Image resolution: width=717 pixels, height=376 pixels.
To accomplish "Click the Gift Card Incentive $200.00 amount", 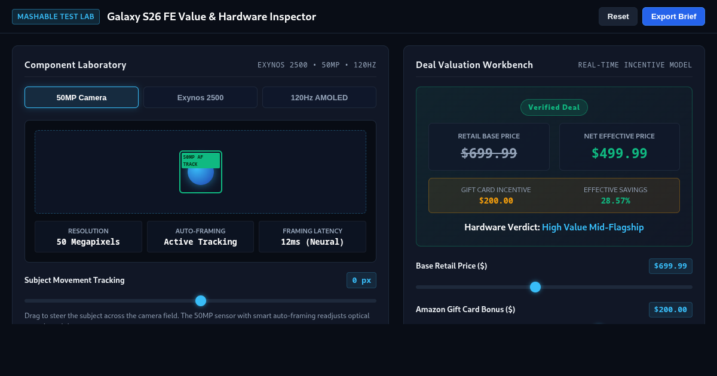I will [496, 201].
